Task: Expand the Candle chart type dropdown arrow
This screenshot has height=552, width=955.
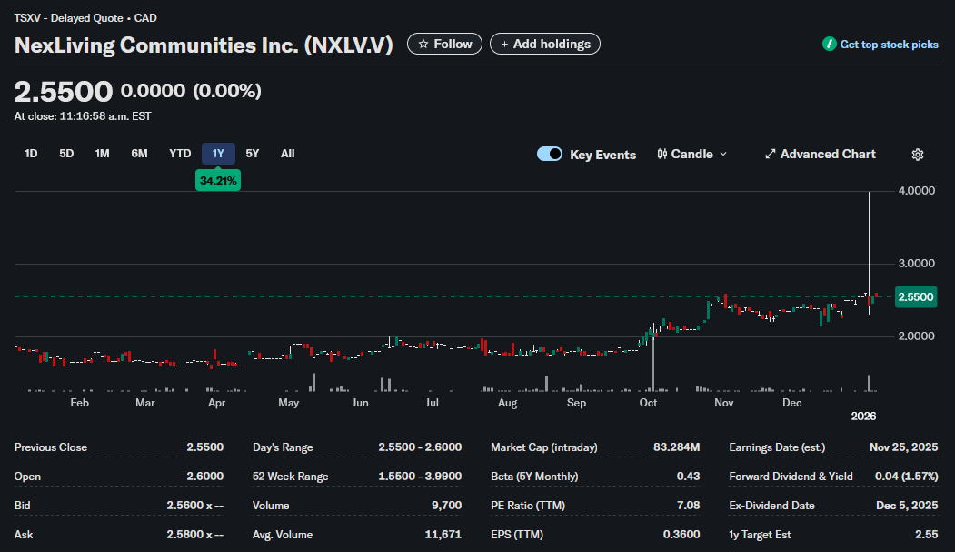Action: (723, 155)
